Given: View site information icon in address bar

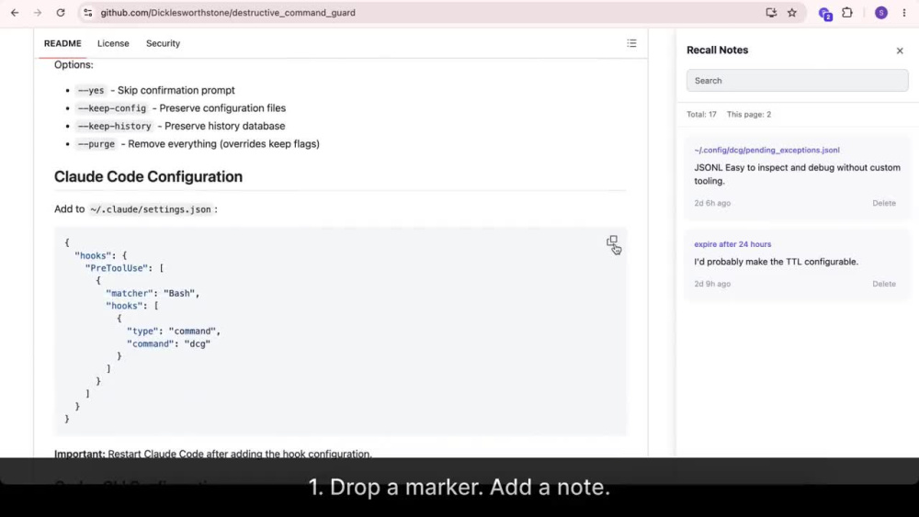Looking at the screenshot, I should point(88,12).
